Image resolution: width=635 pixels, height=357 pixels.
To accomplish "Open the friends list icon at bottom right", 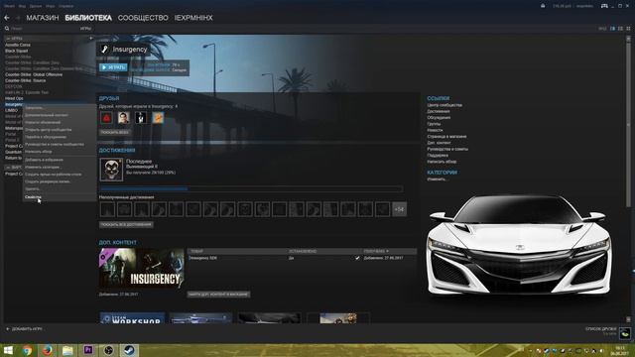I will 625,333.
